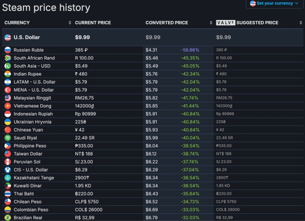Viewport: 305px width, 221px height.
Task: Click the R$ 32,99 current price
Action: click(x=85, y=218)
